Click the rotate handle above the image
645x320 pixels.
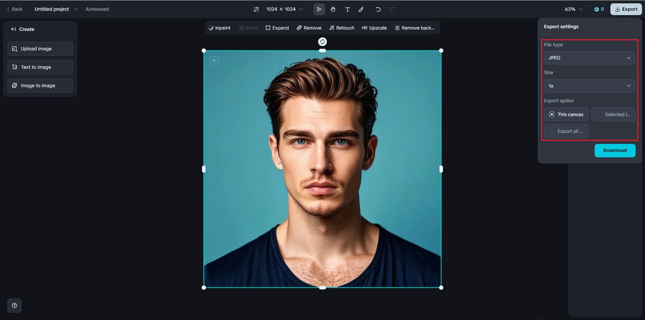click(322, 41)
